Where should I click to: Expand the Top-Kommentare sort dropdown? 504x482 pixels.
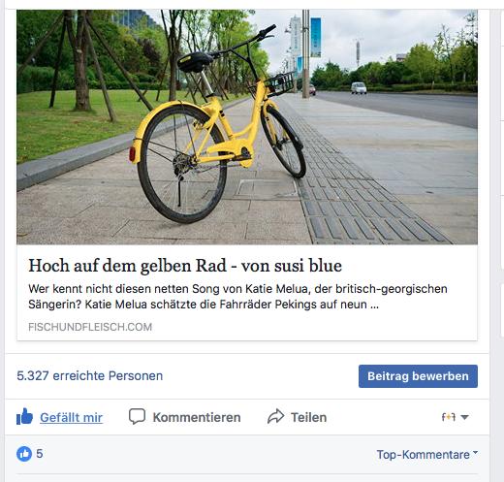[x=427, y=454]
